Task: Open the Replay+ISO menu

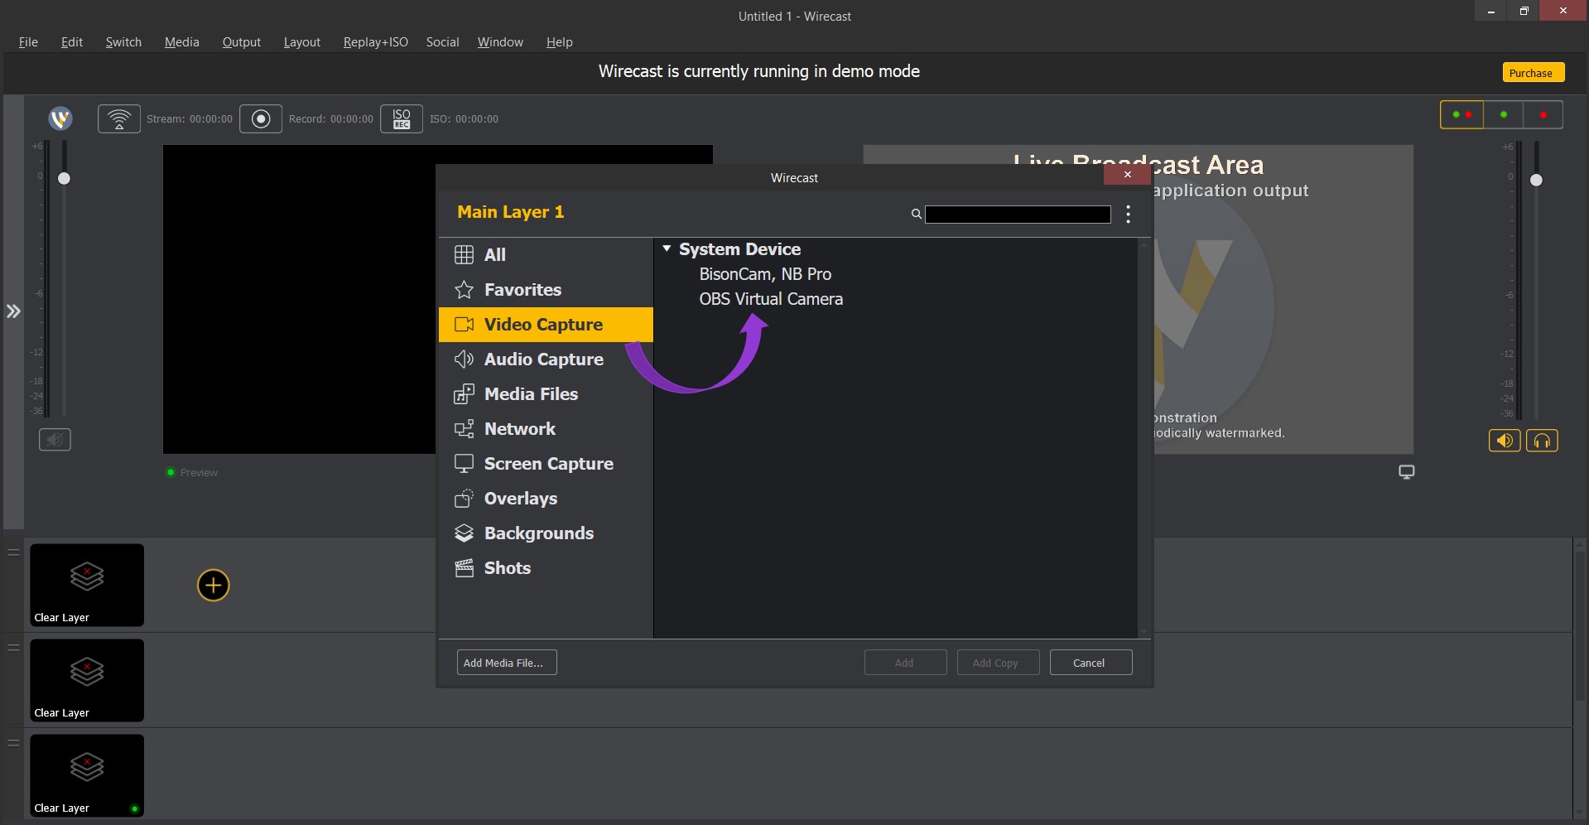Action: 375,41
